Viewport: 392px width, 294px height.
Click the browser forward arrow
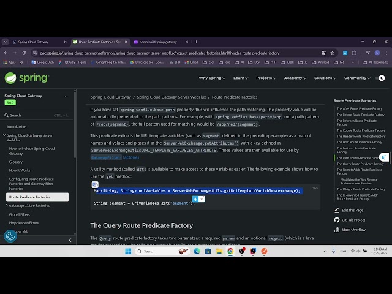click(x=15, y=53)
